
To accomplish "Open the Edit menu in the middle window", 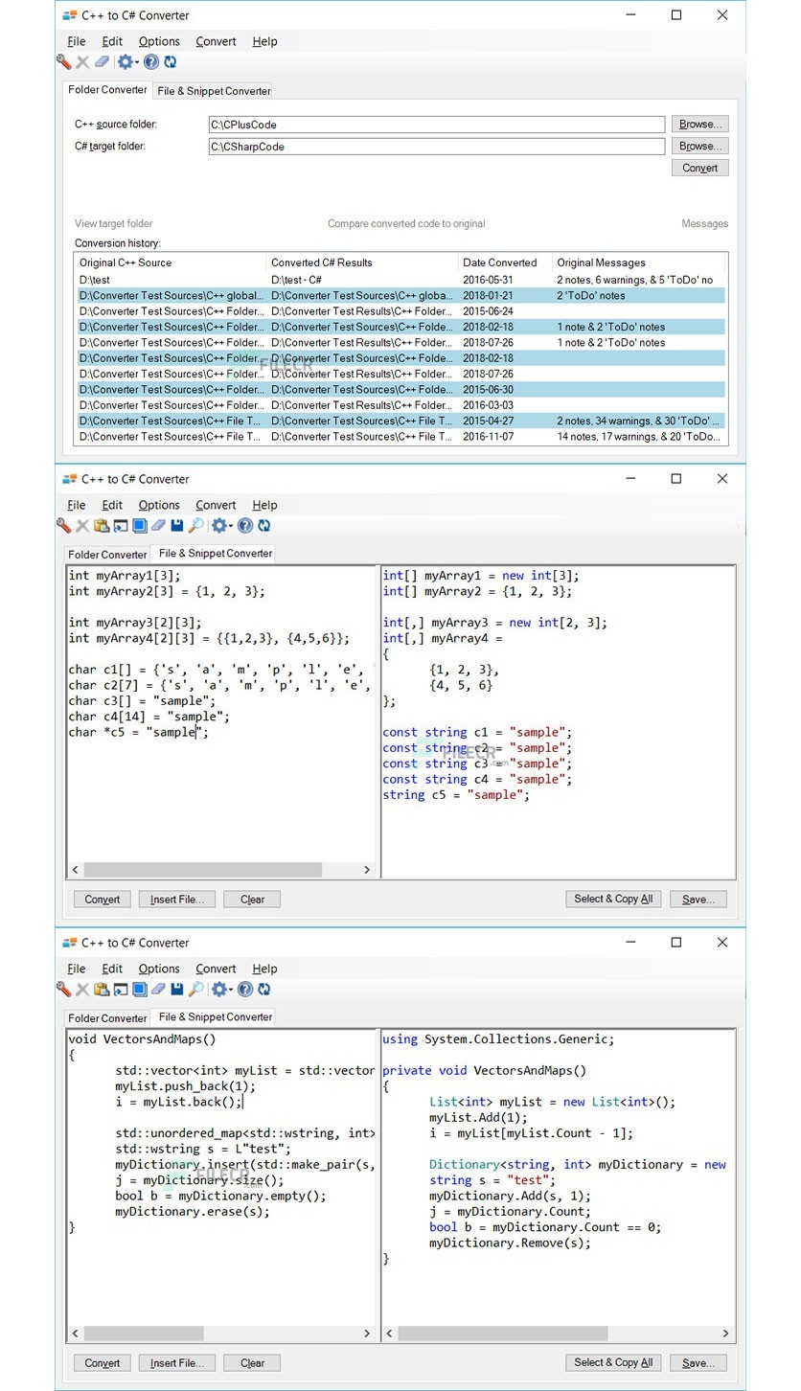I will pos(112,505).
